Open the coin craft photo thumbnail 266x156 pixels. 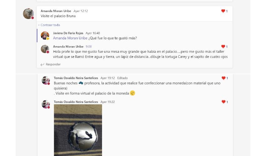[78, 130]
